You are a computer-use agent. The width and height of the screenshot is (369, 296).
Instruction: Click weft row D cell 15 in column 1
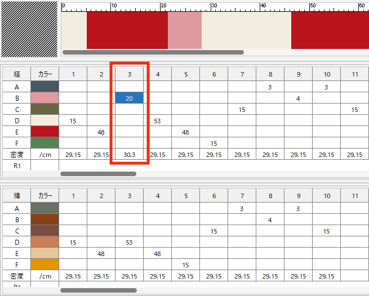(73, 242)
